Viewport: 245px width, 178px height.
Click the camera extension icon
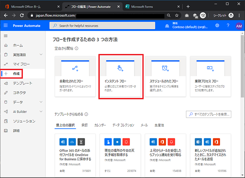(x=187, y=16)
